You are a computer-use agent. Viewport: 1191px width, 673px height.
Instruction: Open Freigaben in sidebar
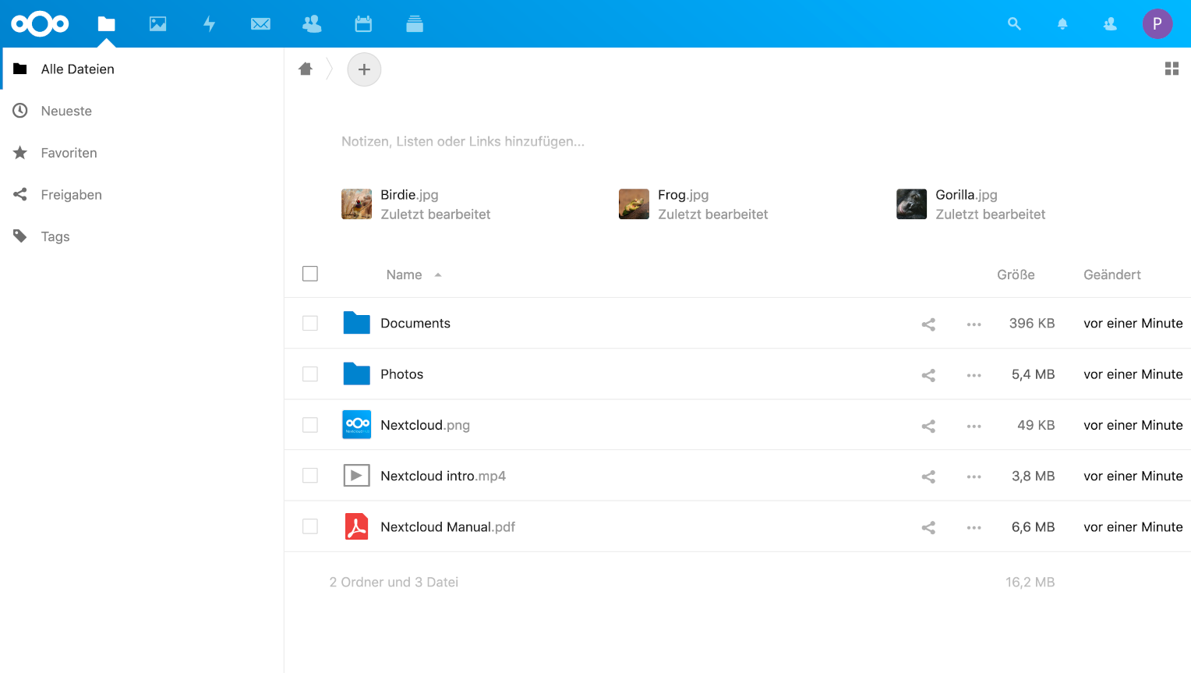142,194
